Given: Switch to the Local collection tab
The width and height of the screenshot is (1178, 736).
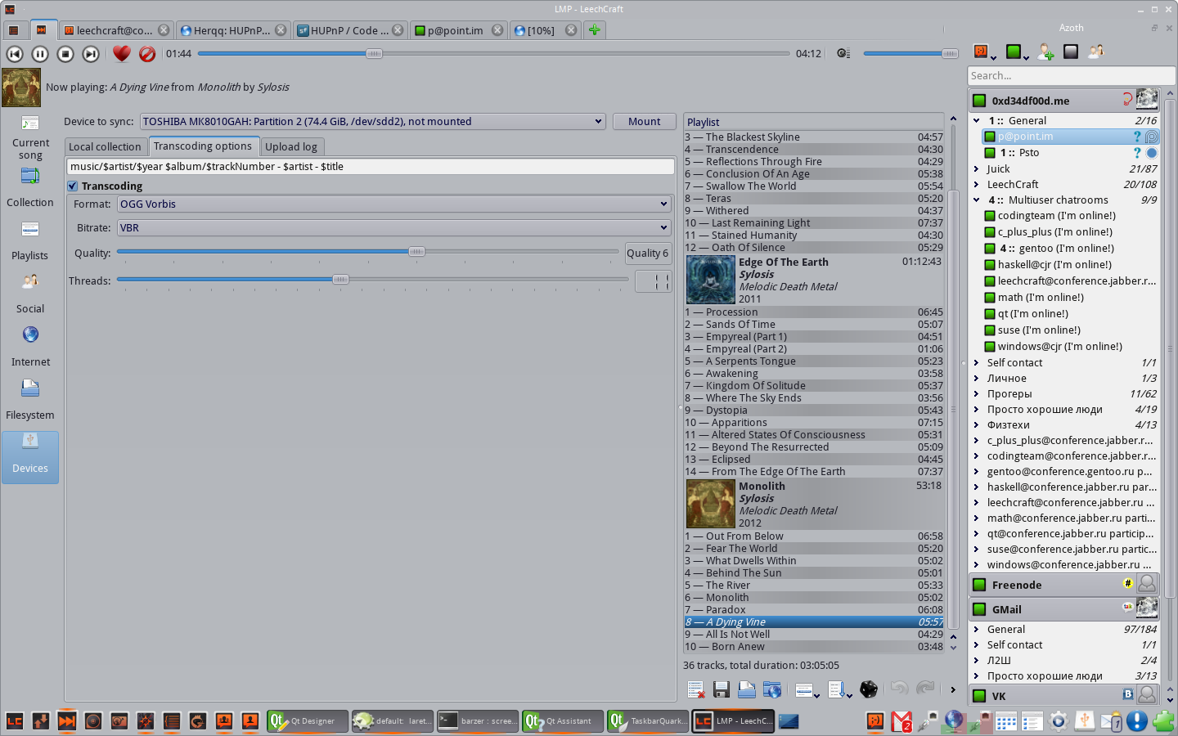Looking at the screenshot, I should coord(105,146).
